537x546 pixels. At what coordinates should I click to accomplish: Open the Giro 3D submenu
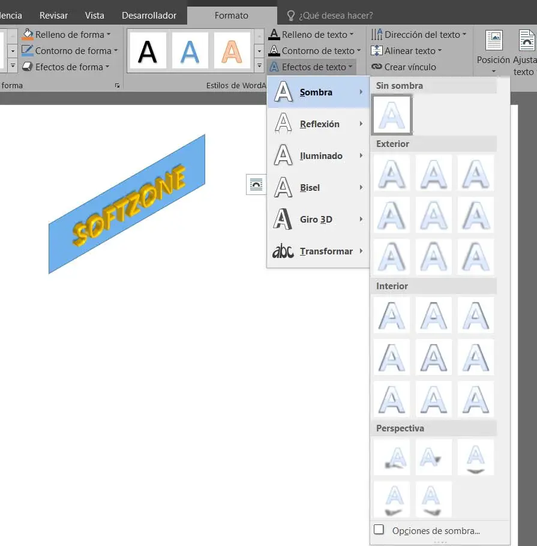coord(318,220)
